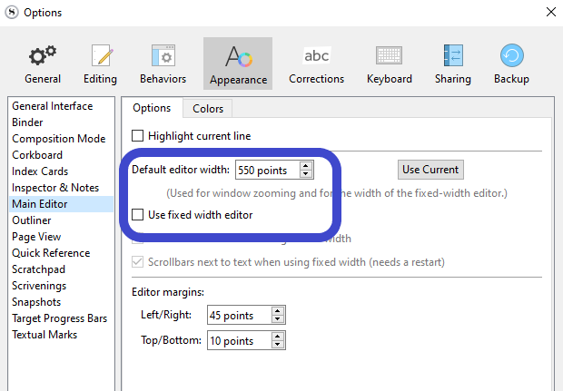The height and width of the screenshot is (391, 563).
Task: Increase the Default editor width value
Action: click(x=306, y=165)
